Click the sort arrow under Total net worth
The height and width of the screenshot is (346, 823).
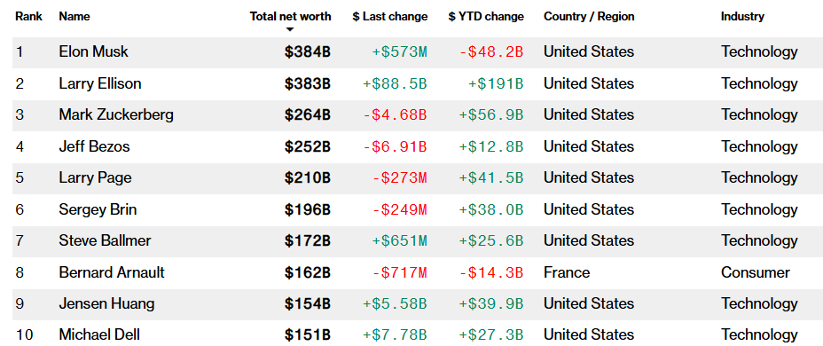click(290, 30)
